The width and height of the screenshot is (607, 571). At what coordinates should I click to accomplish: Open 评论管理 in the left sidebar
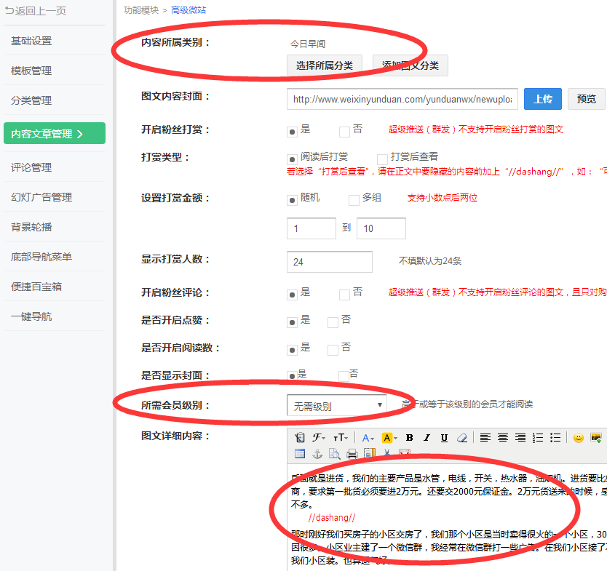pos(31,167)
